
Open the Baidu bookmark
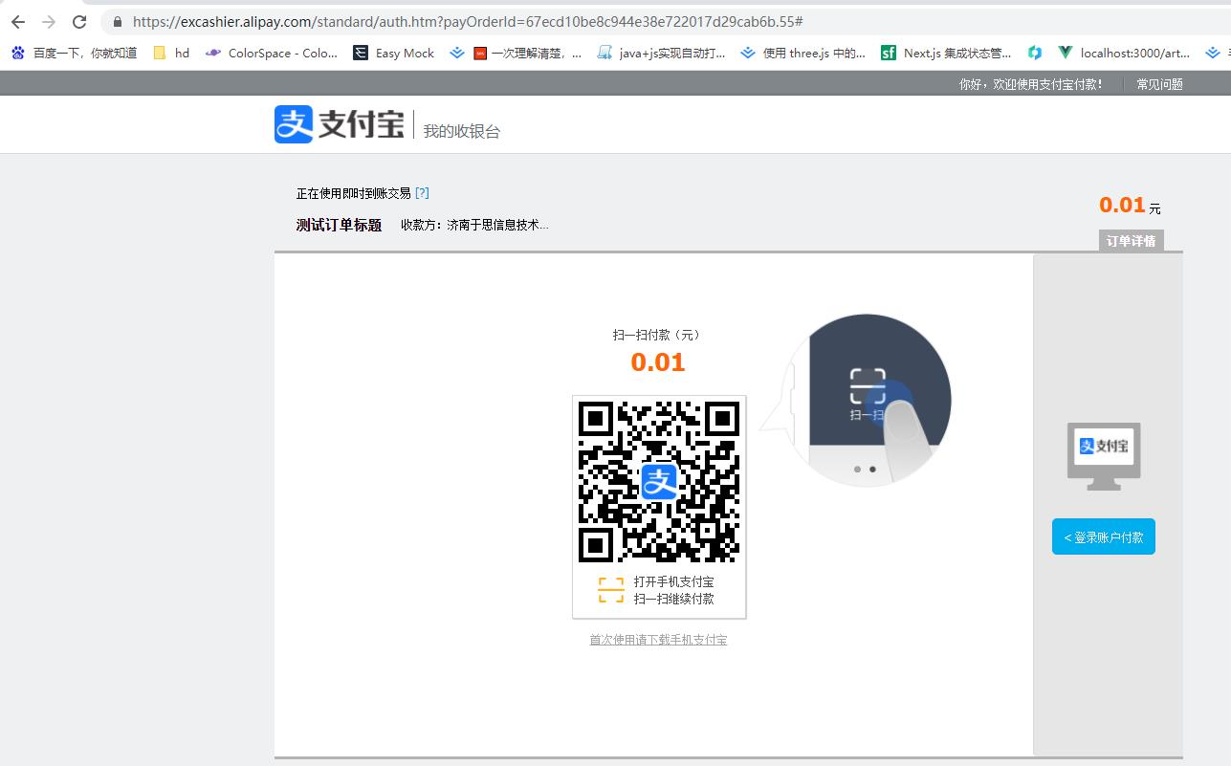click(x=75, y=54)
